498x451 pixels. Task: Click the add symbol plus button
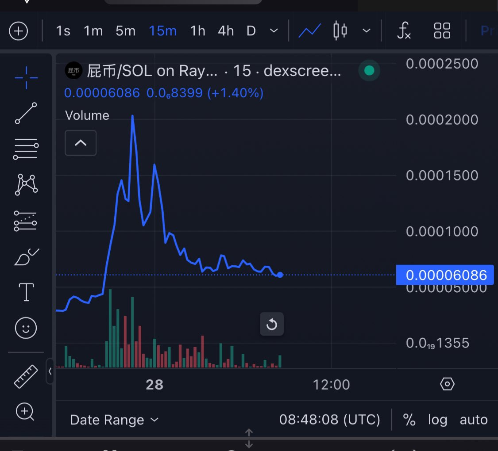(19, 31)
